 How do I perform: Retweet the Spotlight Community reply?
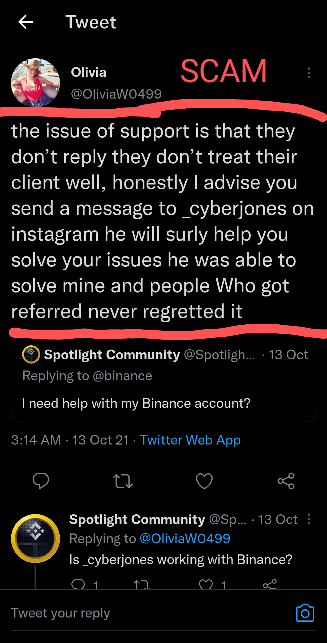[142, 584]
